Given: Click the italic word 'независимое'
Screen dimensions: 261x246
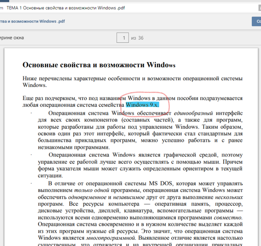Looking at the screenshot, I should (129, 197).
